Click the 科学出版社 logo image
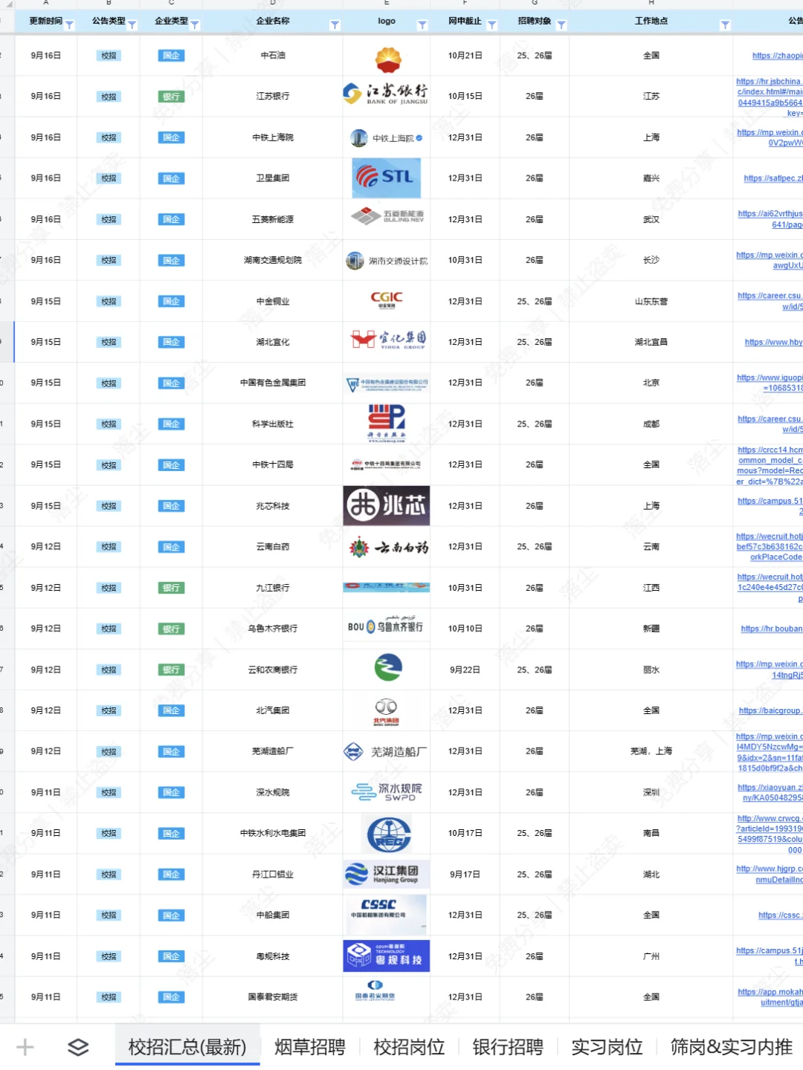 [387, 423]
